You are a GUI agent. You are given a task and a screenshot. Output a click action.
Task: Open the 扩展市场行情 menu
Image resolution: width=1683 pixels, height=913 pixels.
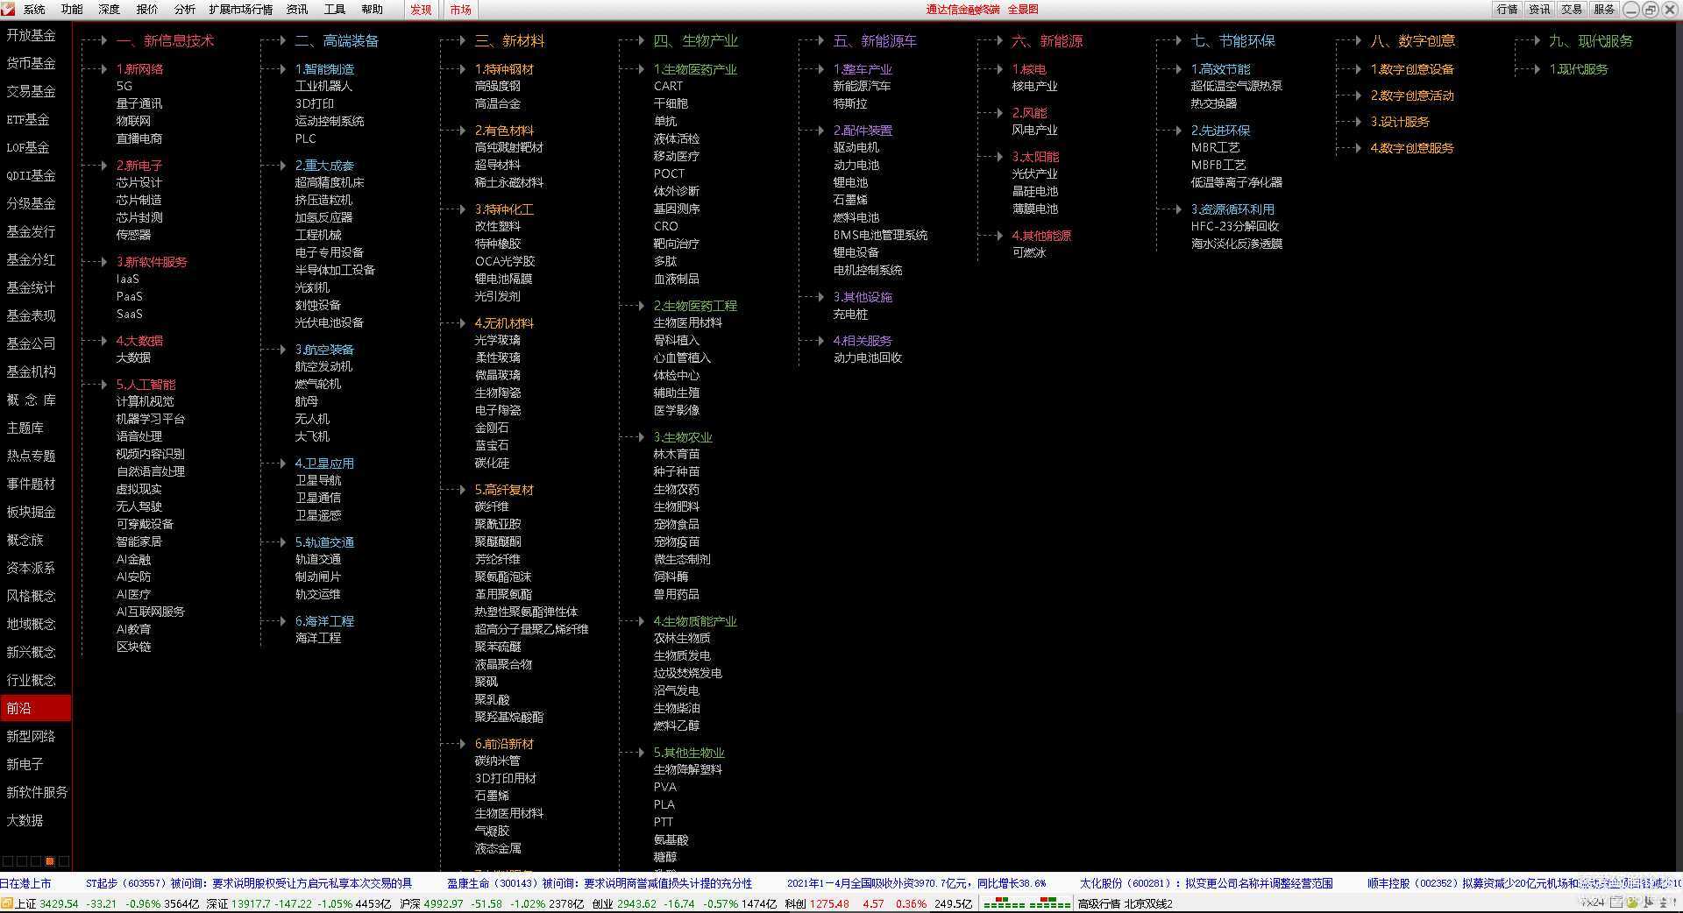[240, 9]
